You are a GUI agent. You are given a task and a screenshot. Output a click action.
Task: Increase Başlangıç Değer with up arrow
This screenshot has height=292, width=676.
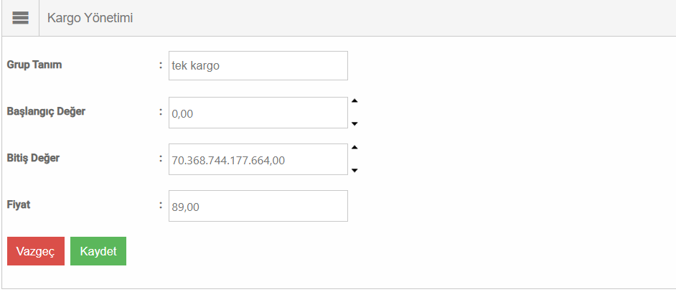tap(355, 101)
